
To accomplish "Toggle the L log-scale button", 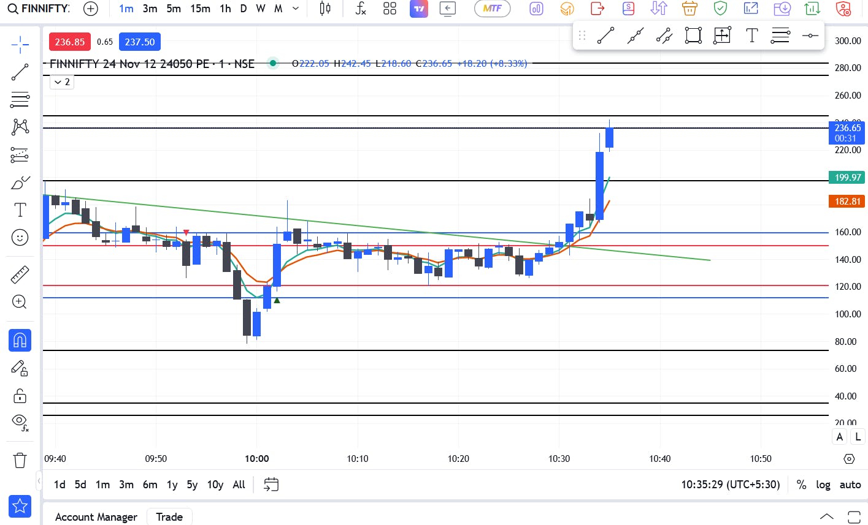I will click(x=858, y=437).
